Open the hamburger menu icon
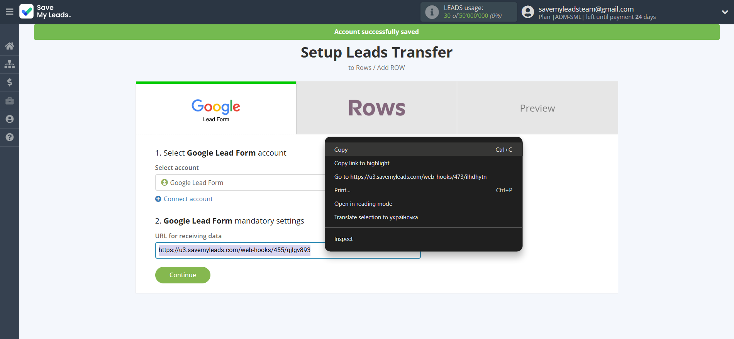734x339 pixels. [10, 12]
